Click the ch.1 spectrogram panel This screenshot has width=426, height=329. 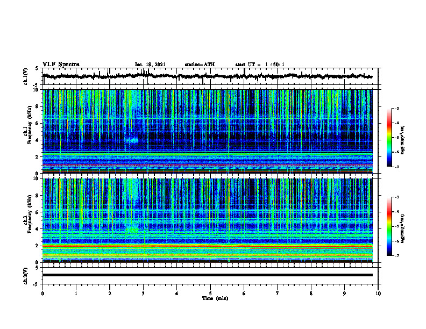[x=208, y=131]
